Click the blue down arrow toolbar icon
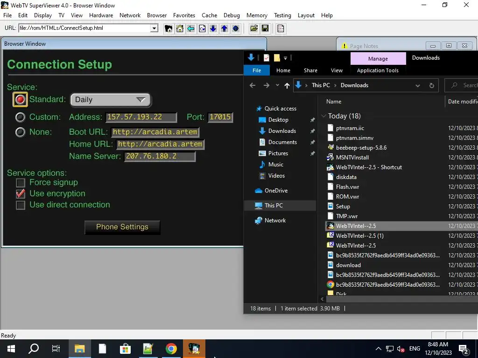 (213, 28)
